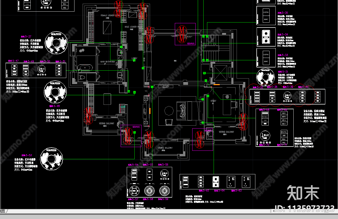Click the magenta tag 5-48

coord(55,106)
